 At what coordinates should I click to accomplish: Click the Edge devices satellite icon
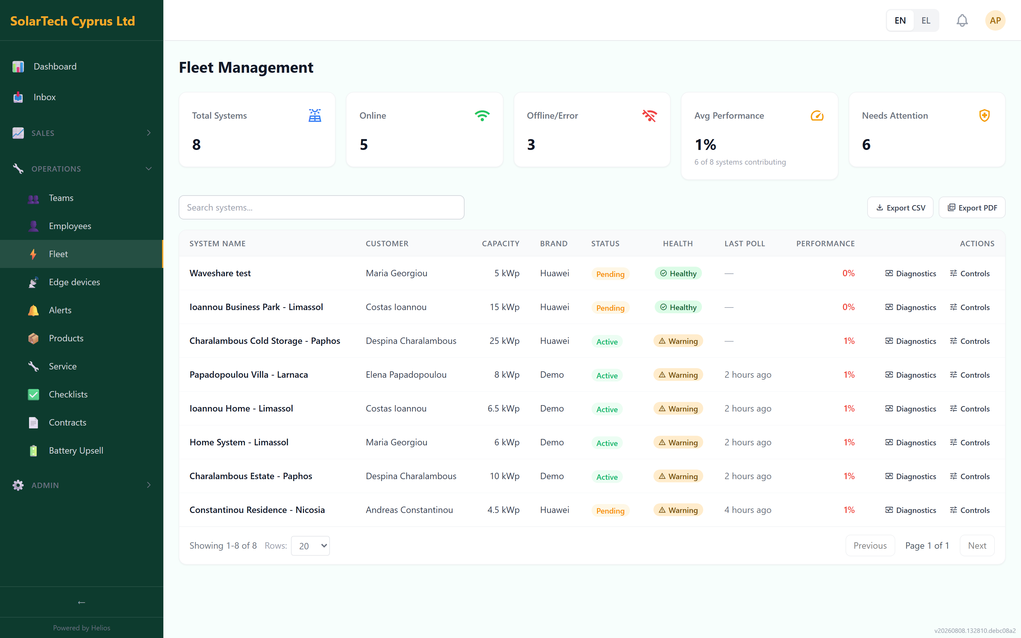pos(33,282)
